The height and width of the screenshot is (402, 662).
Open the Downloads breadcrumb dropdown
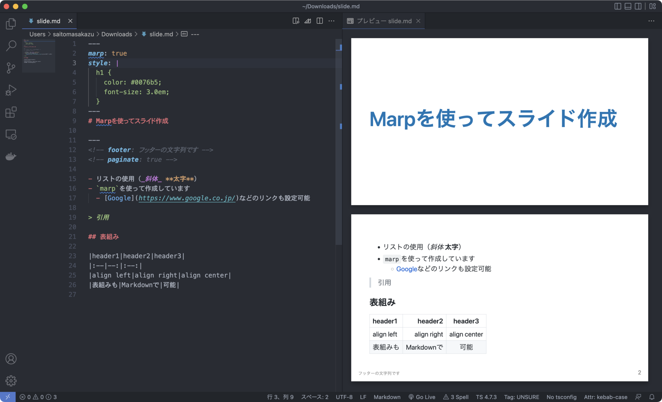[x=117, y=34]
